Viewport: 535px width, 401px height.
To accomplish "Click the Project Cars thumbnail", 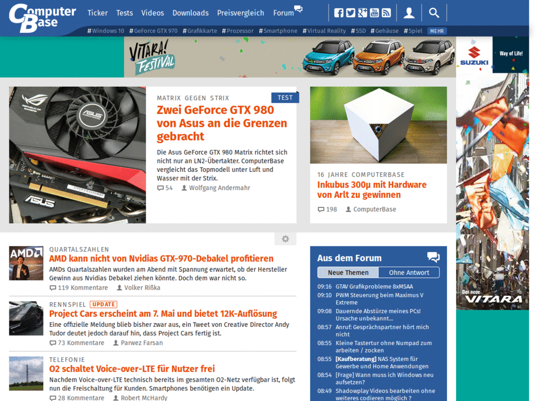I will [26, 318].
